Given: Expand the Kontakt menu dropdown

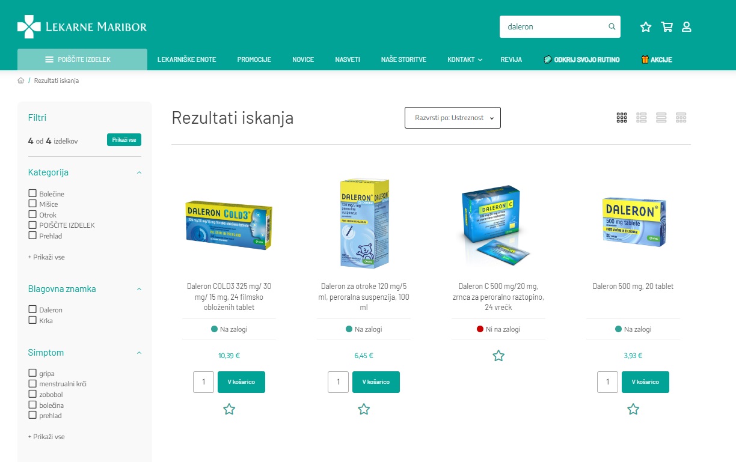Looking at the screenshot, I should coord(465,59).
